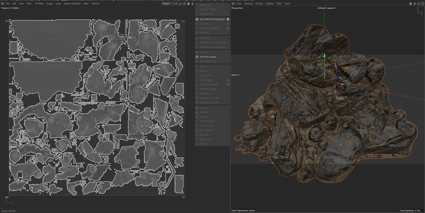Click the Stop Interactive Mapping command

(x=212, y=47)
